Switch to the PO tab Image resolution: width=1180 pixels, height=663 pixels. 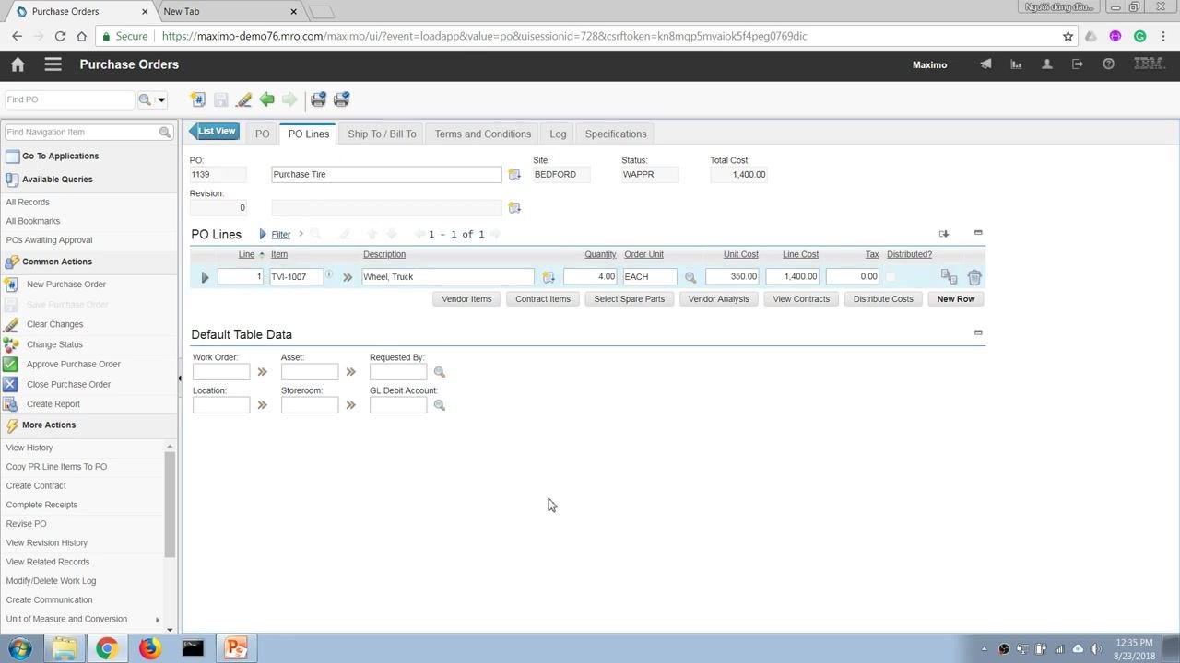(263, 134)
